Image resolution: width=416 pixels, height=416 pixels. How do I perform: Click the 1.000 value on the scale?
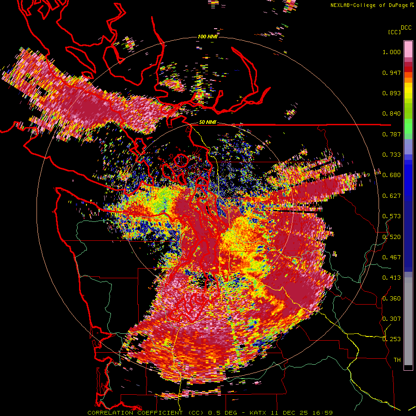coord(392,52)
